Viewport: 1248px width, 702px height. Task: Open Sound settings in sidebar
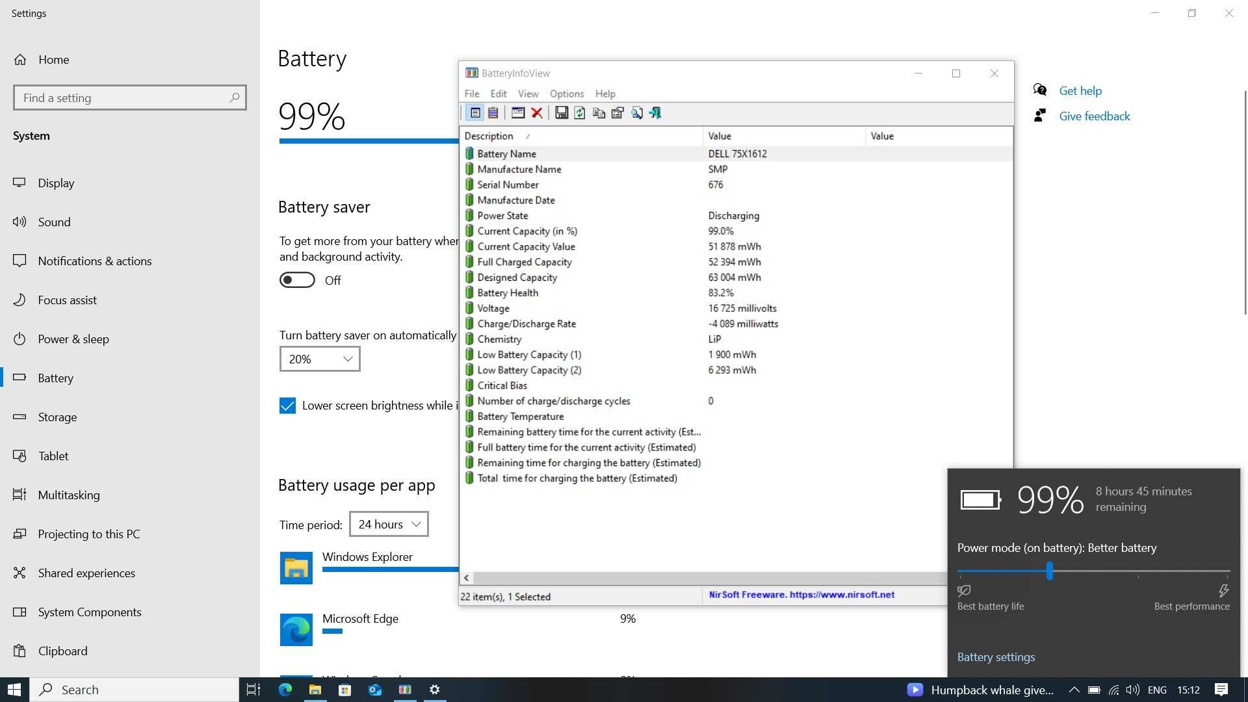tap(130, 222)
